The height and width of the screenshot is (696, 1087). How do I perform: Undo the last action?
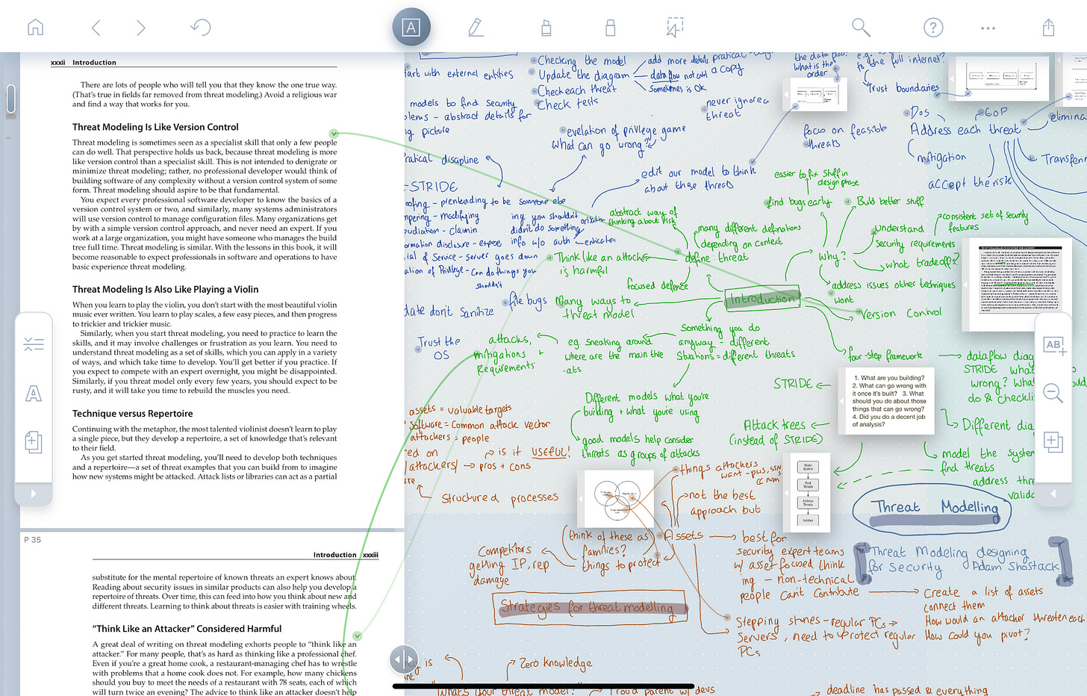coord(201,28)
